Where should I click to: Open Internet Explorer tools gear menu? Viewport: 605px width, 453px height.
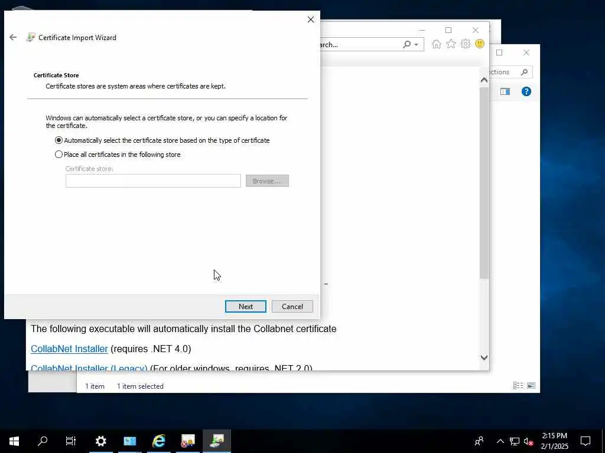(x=466, y=44)
